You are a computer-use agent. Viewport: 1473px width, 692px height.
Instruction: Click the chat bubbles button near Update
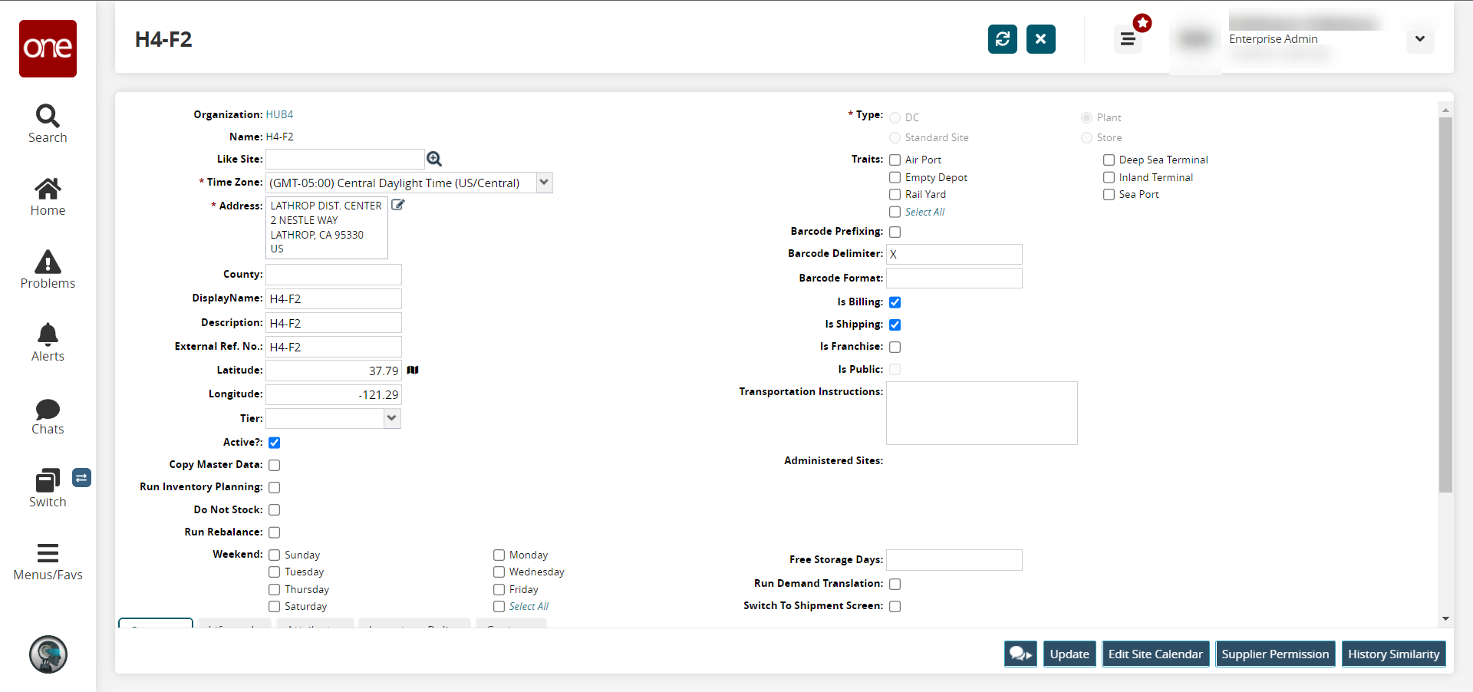[x=1020, y=654]
